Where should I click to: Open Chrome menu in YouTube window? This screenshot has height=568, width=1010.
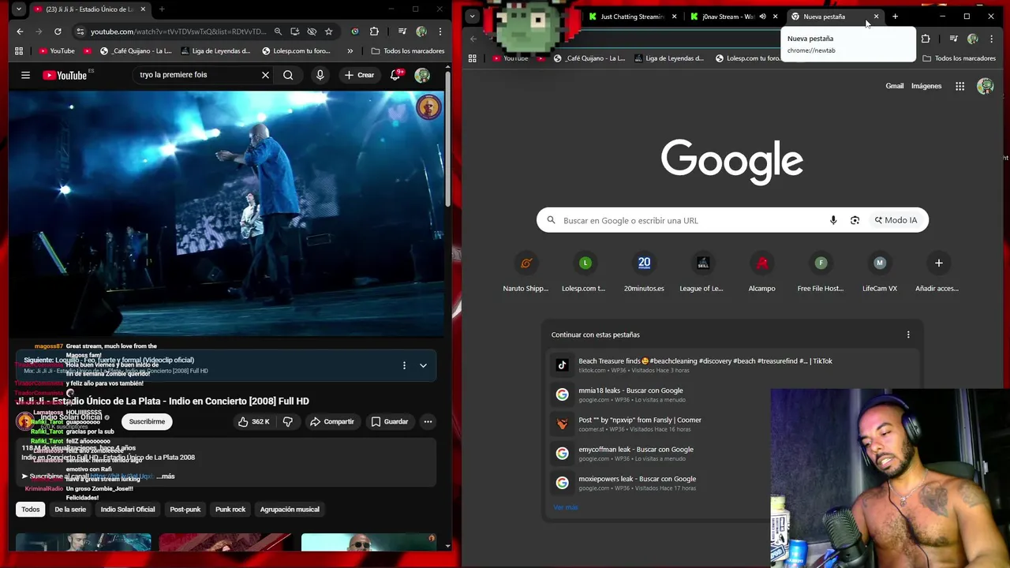pyautogui.click(x=440, y=32)
